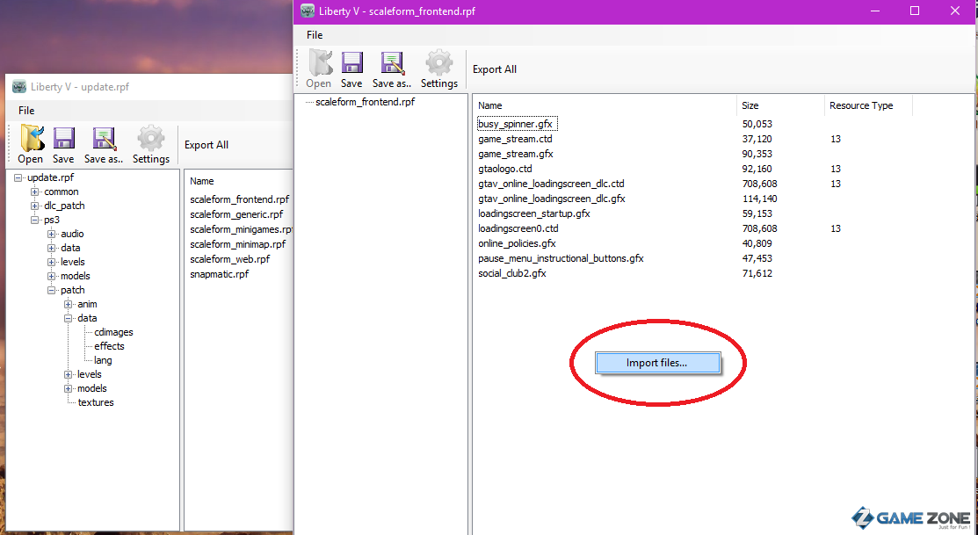Select scaleform_web.rpf in the update.rpf file list
The width and height of the screenshot is (978, 535).
[x=230, y=259]
